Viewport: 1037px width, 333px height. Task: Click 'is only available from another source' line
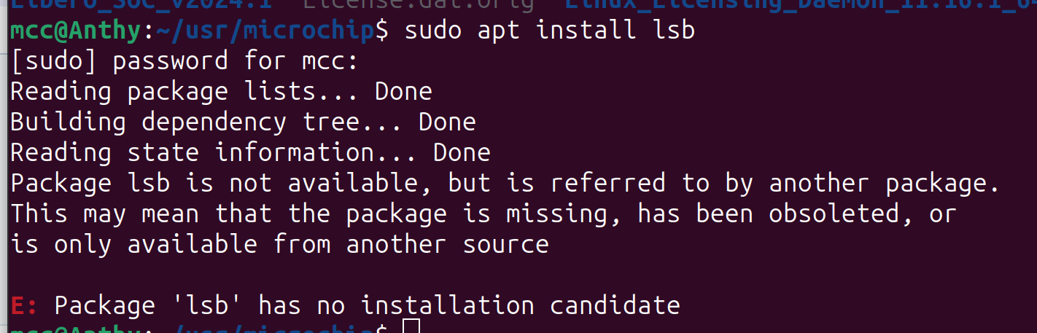coord(280,244)
